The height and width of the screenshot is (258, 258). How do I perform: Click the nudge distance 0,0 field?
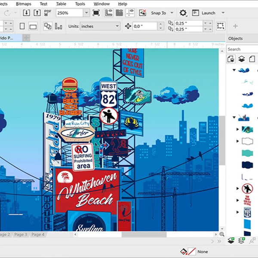click(145, 26)
